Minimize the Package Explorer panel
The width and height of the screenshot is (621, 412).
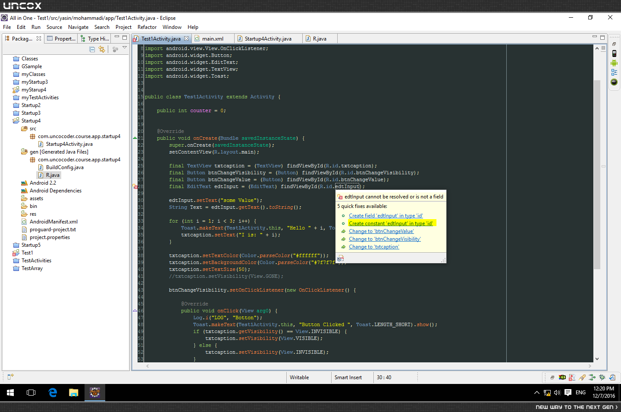(x=117, y=37)
